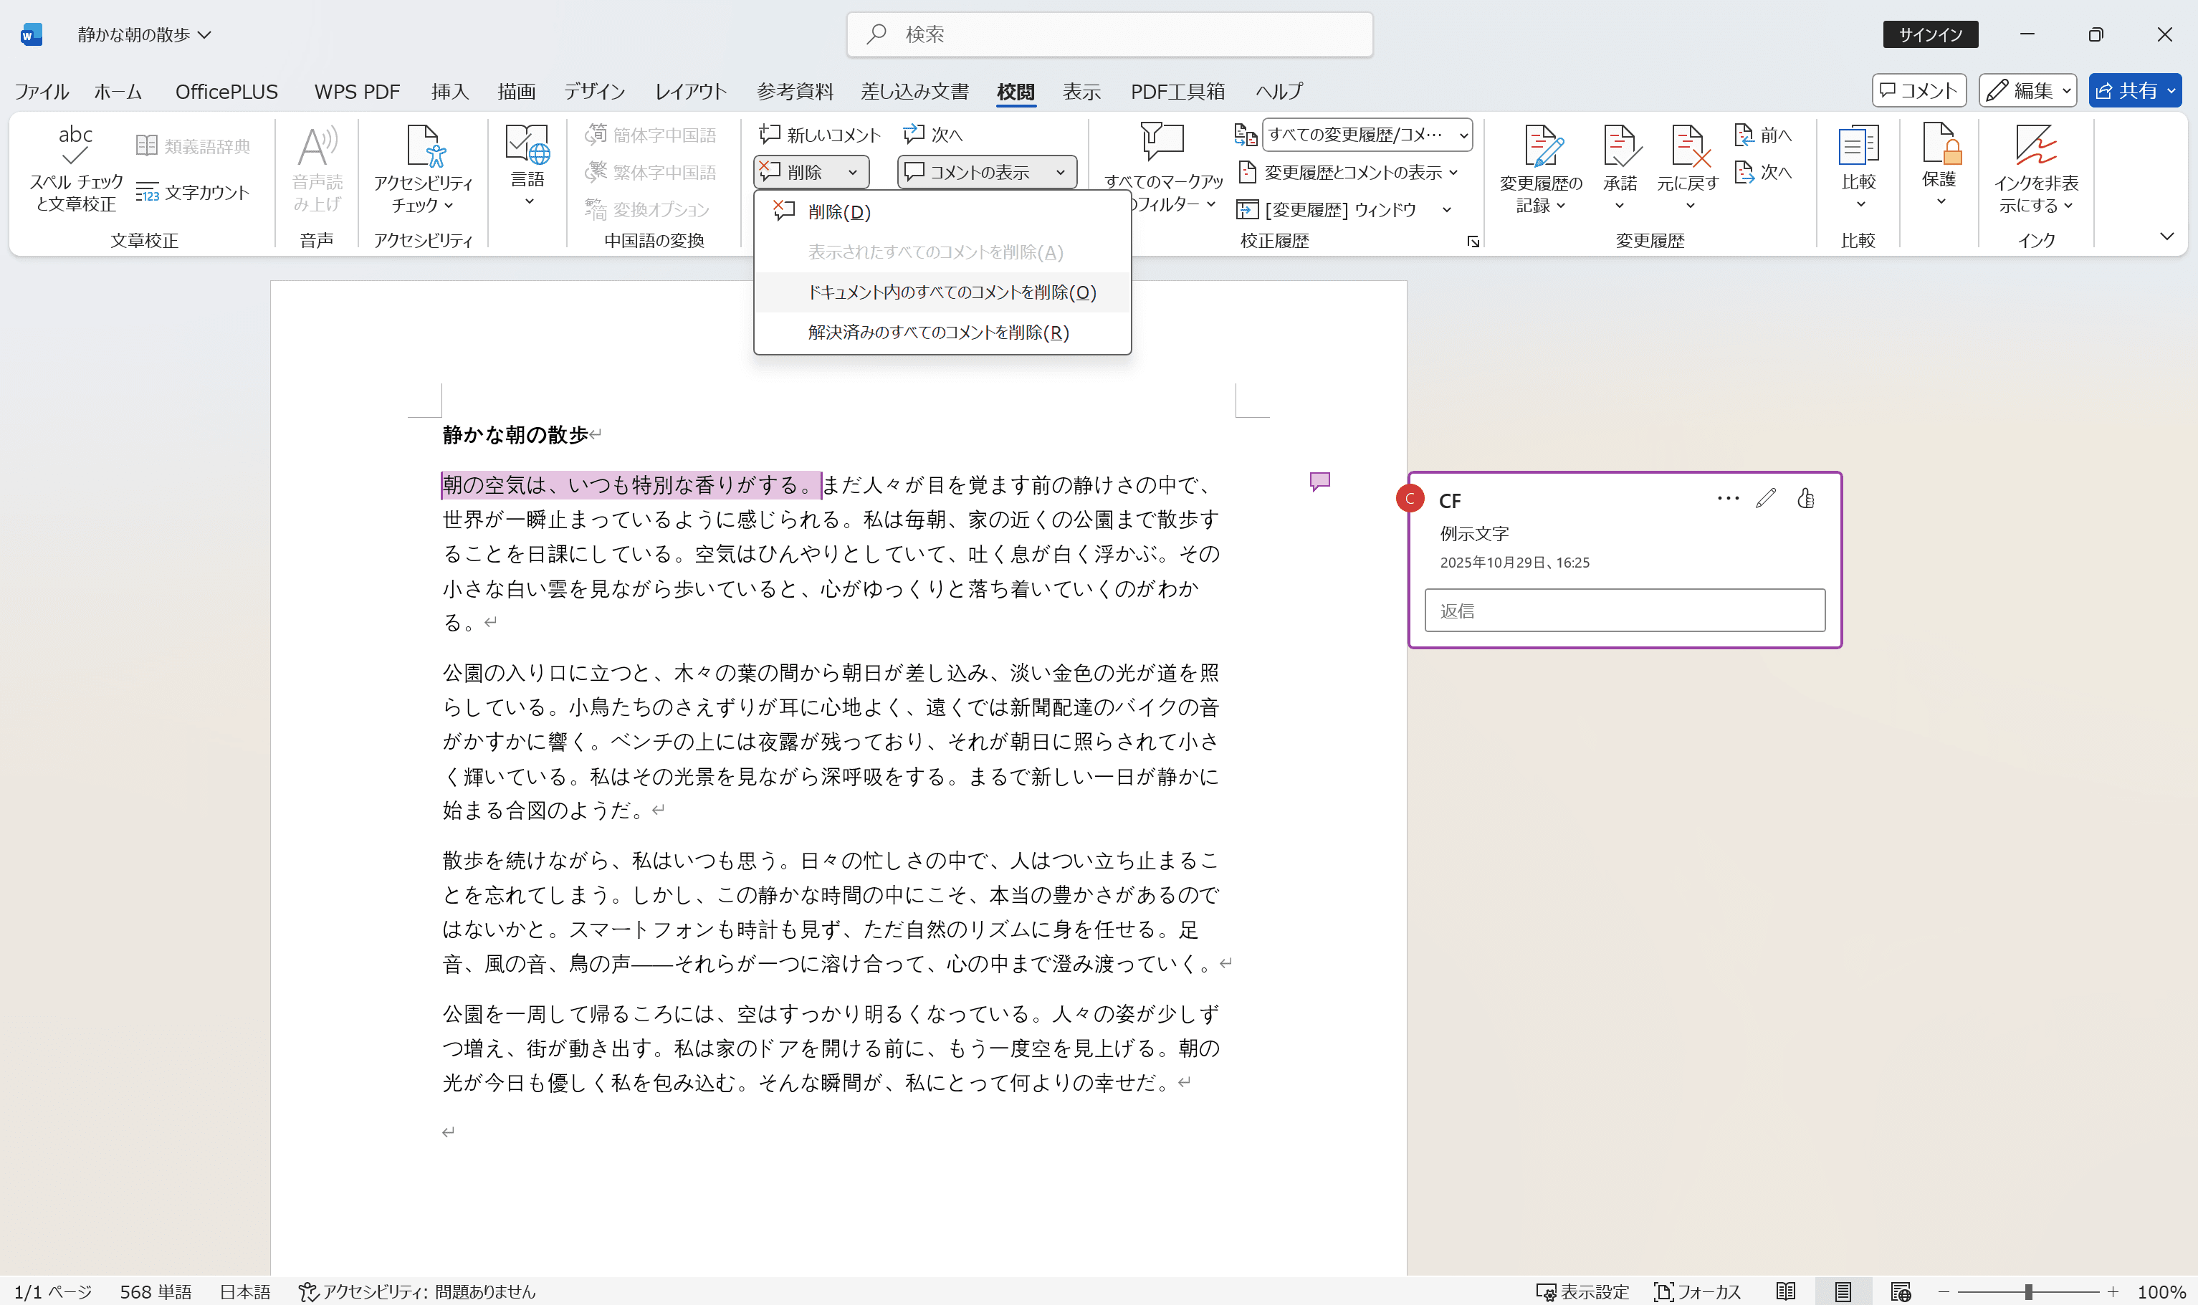The width and height of the screenshot is (2198, 1305).
Task: Start 音声読み上げ
Action: tap(317, 167)
